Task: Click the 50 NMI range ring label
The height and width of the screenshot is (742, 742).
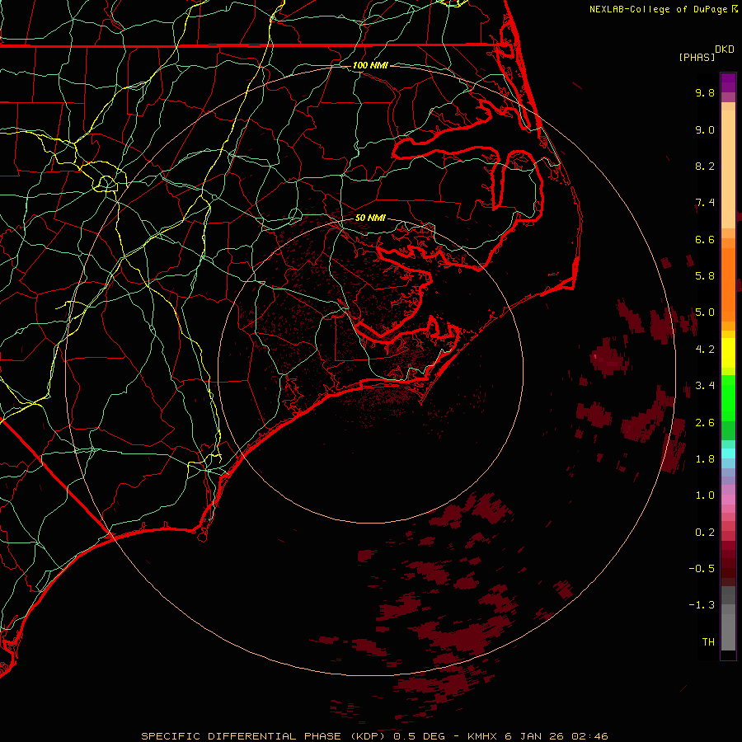Action: [x=370, y=218]
